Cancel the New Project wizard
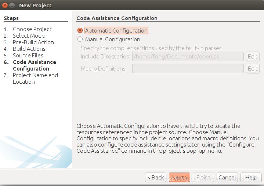The image size is (264, 186). 227,178
